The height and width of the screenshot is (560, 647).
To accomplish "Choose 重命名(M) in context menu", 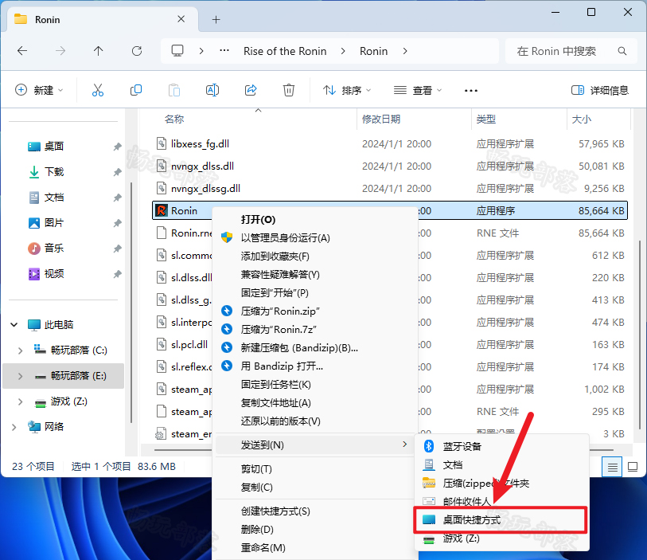I will (x=314, y=548).
